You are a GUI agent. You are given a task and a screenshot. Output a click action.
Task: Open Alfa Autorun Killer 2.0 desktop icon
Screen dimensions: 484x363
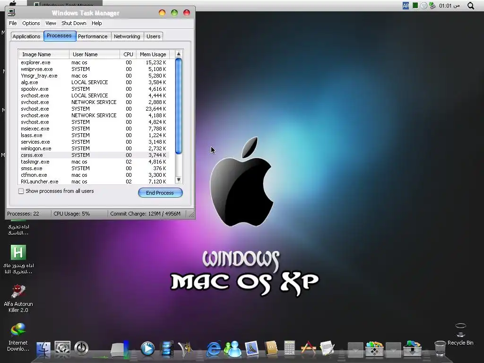click(x=18, y=299)
